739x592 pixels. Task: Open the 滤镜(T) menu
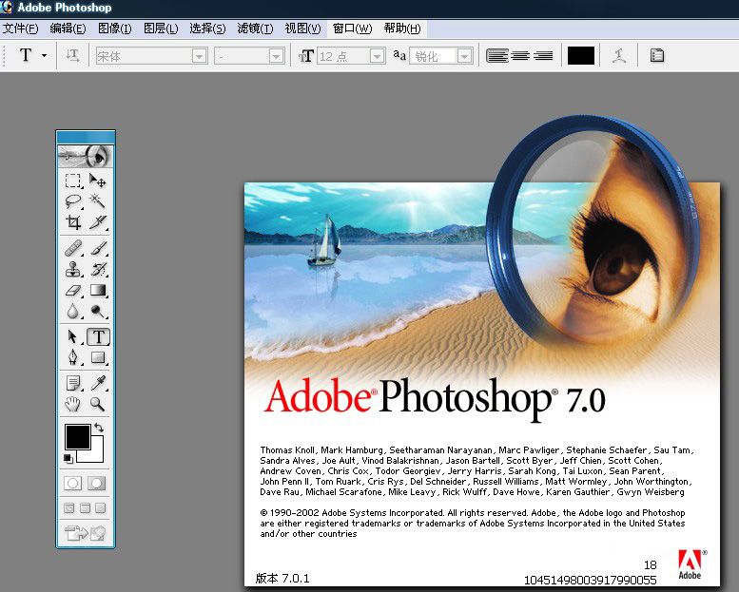255,29
